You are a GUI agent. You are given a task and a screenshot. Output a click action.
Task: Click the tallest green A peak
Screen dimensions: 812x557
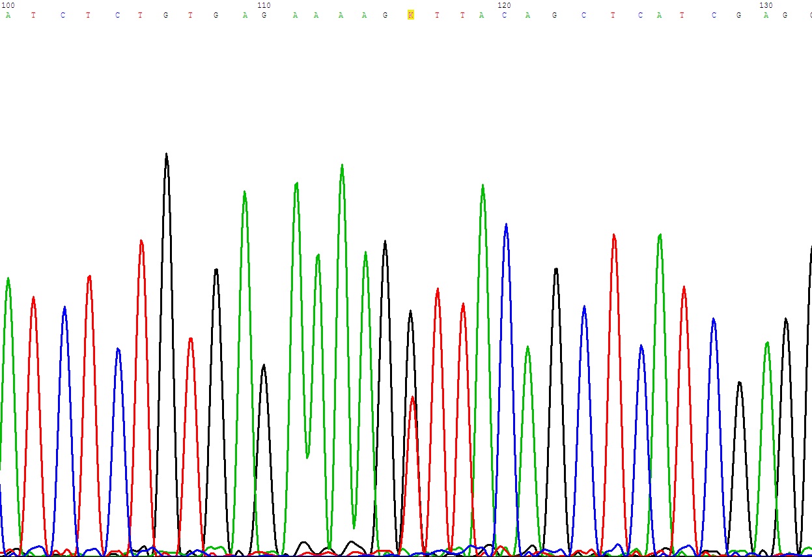[x=342, y=167]
